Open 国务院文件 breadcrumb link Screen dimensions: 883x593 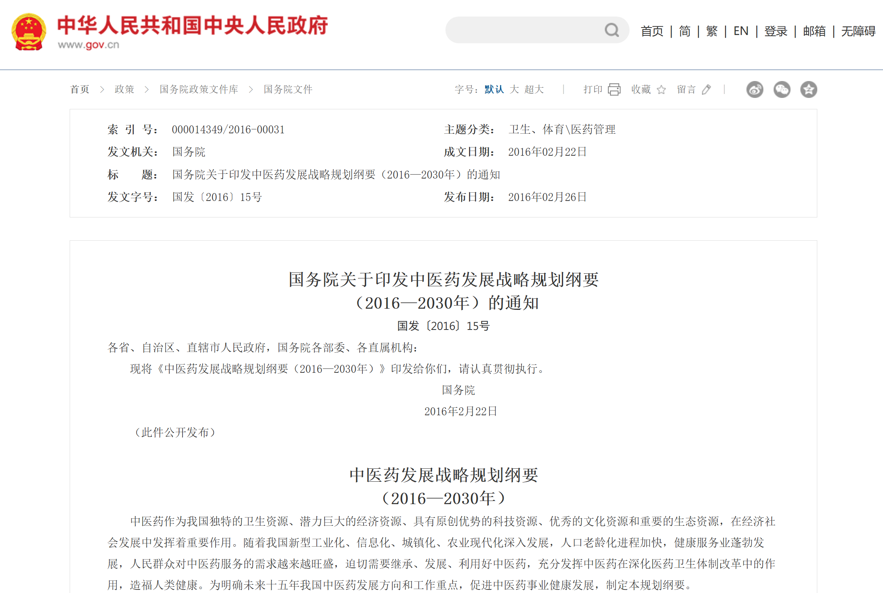(x=288, y=89)
